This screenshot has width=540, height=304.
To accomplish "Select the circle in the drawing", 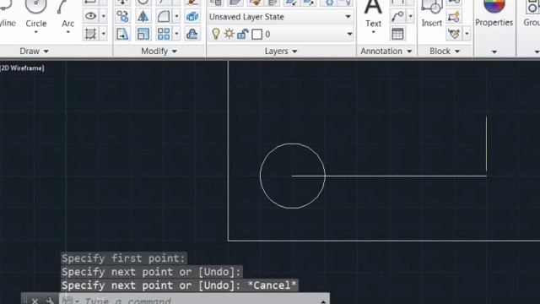I will 260,176.
